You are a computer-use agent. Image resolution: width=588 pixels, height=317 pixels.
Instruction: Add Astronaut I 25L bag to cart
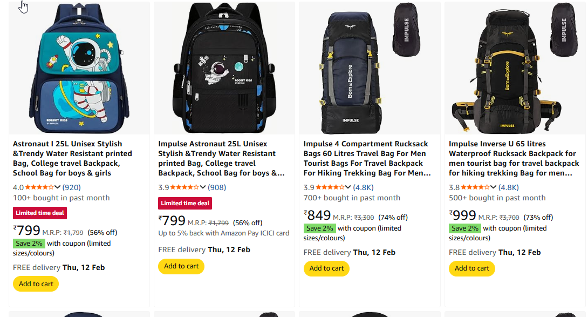(x=36, y=284)
